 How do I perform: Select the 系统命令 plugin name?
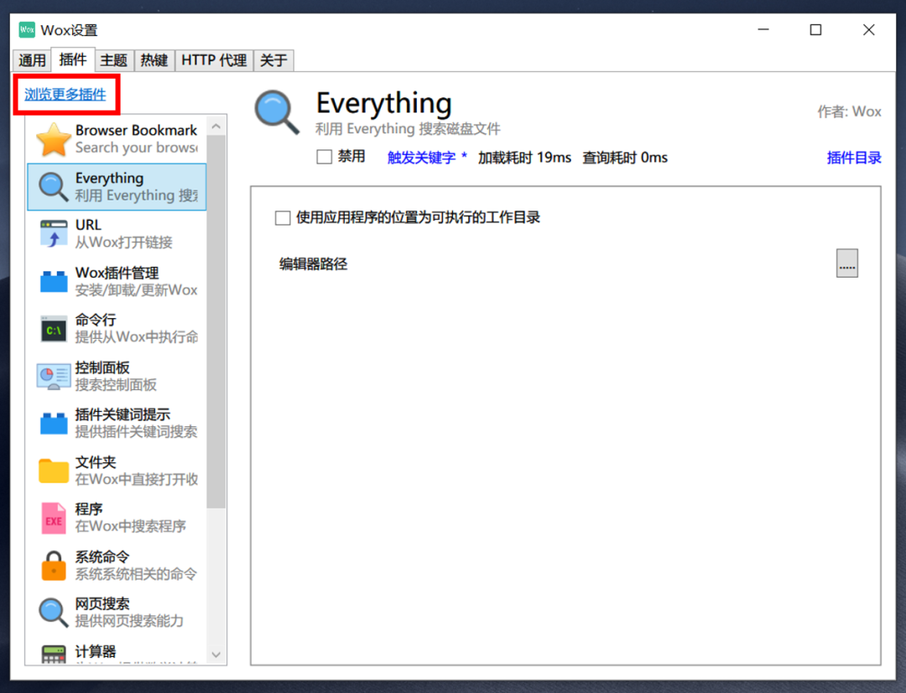[102, 556]
